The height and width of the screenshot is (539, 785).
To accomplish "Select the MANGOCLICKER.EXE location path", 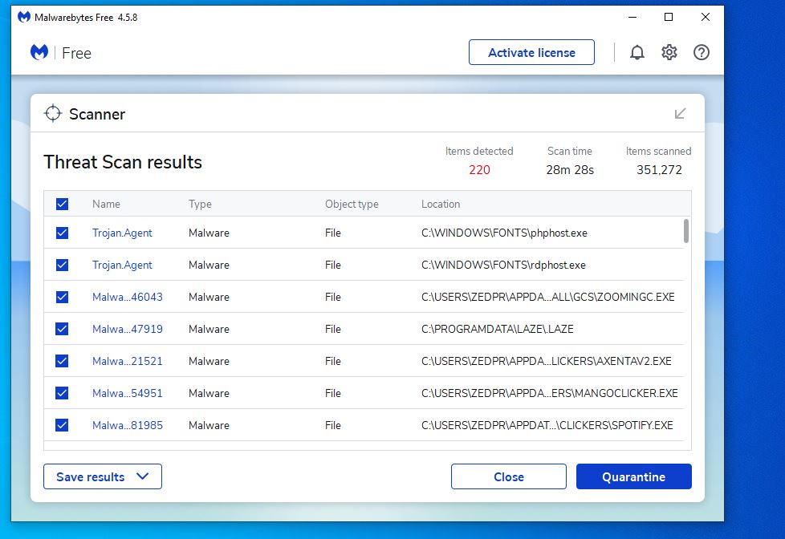I will click(549, 393).
